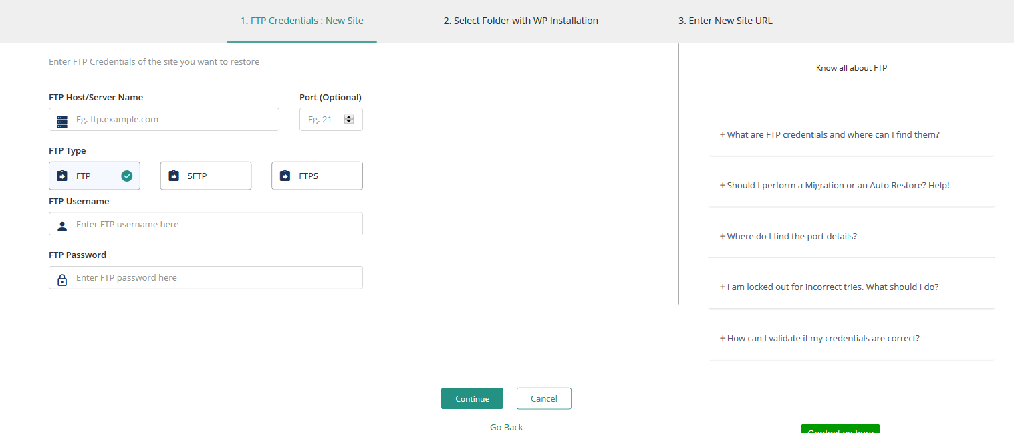Click the user icon in FTP Username field
The image size is (1014, 433).
(62, 226)
